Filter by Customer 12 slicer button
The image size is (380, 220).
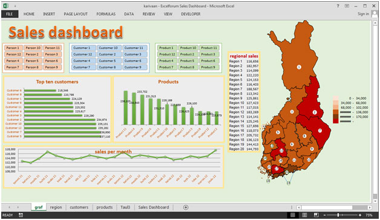click(83, 54)
